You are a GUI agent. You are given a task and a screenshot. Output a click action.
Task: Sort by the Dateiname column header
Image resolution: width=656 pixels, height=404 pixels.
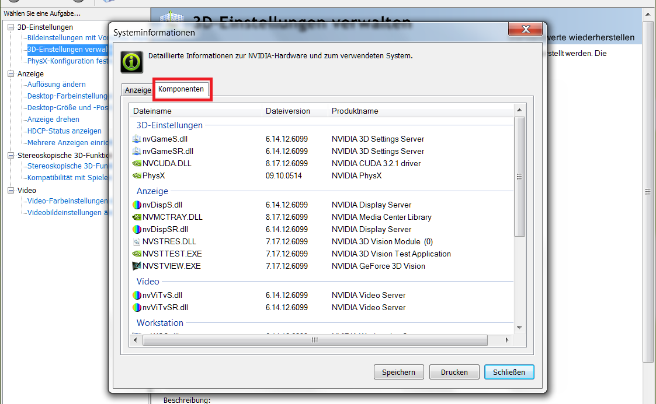point(196,111)
